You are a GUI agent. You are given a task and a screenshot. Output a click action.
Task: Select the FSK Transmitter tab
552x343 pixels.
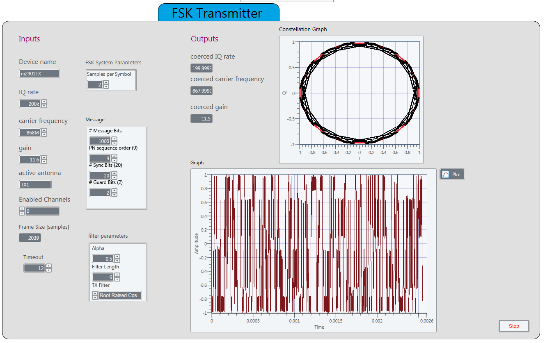[x=218, y=13]
